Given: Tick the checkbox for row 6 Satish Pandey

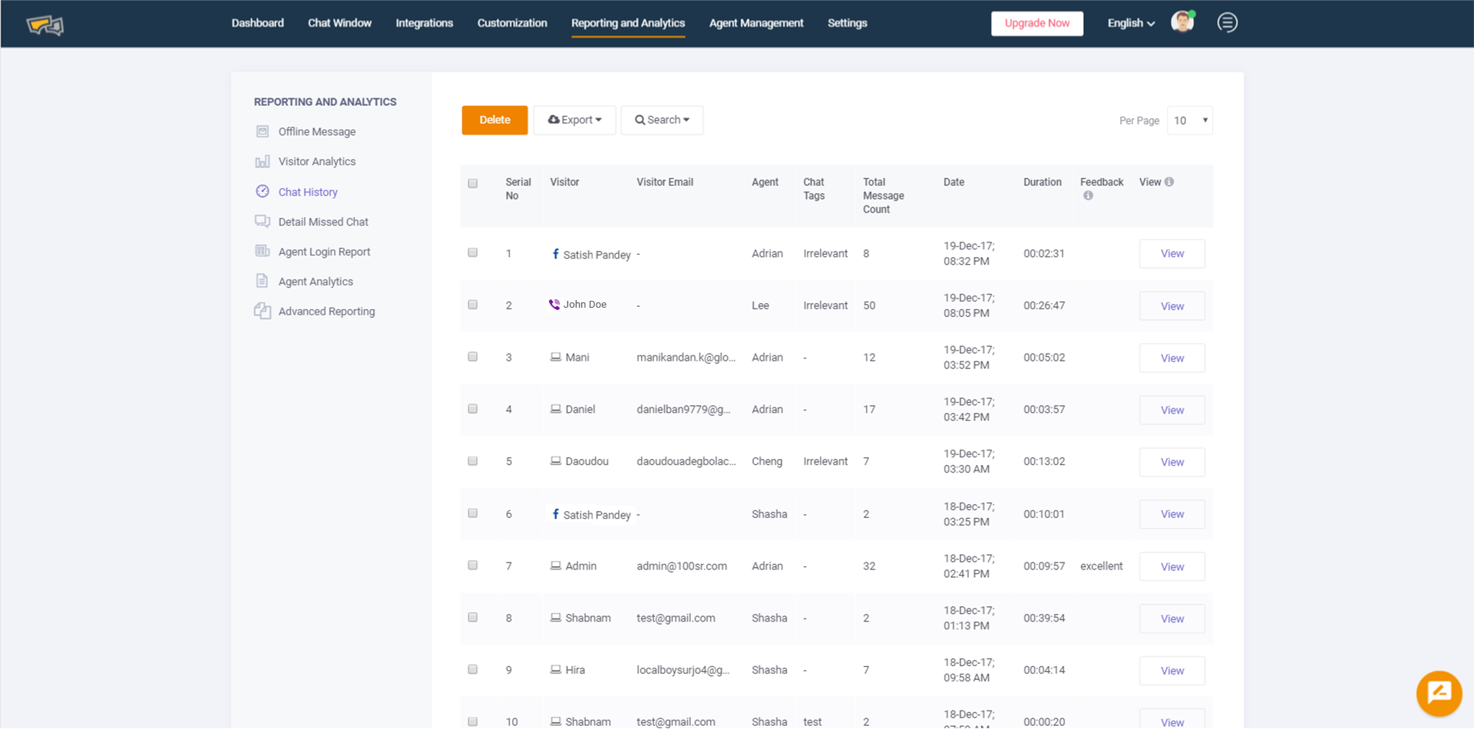Looking at the screenshot, I should pos(473,513).
